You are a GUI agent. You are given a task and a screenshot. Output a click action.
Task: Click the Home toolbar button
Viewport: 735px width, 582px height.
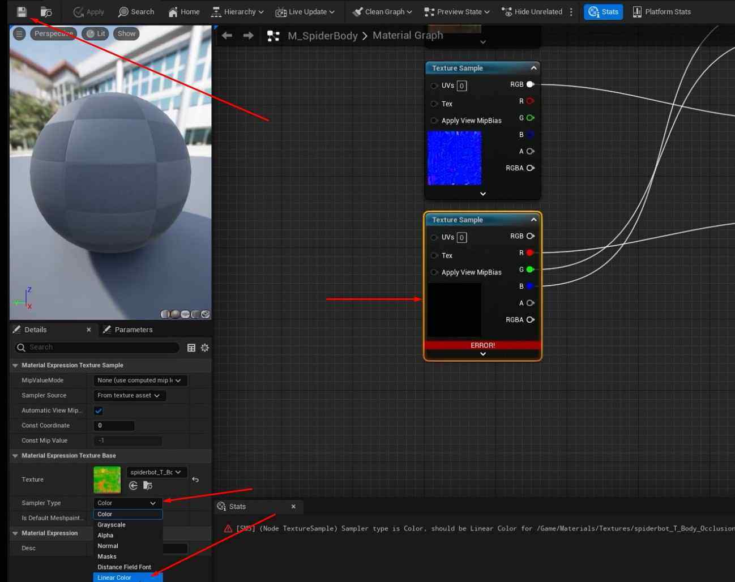tap(184, 12)
